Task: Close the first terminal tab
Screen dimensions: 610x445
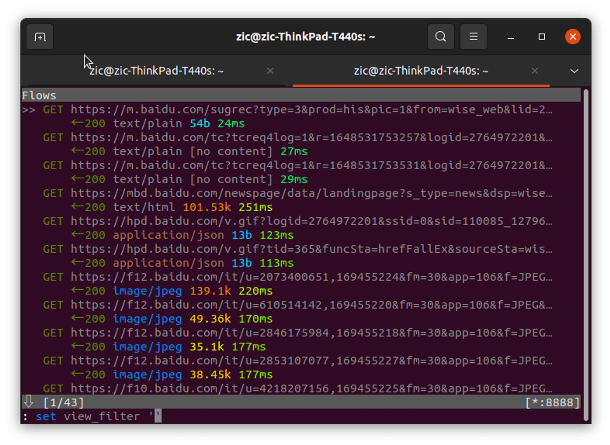Action: point(270,71)
